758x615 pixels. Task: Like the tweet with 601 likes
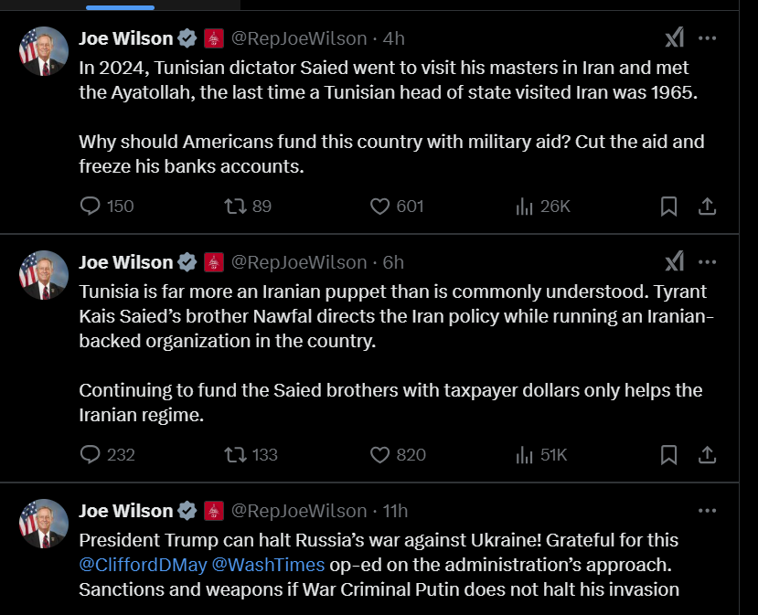point(380,207)
